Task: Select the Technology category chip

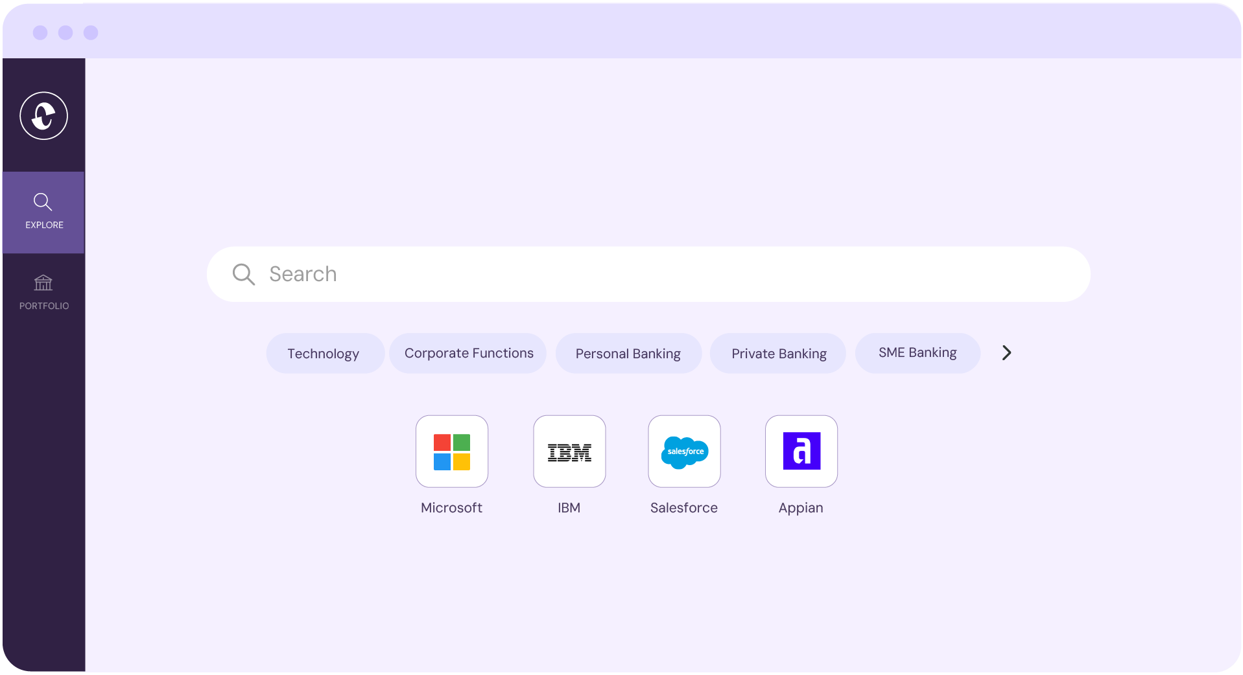Action: pyautogui.click(x=325, y=353)
